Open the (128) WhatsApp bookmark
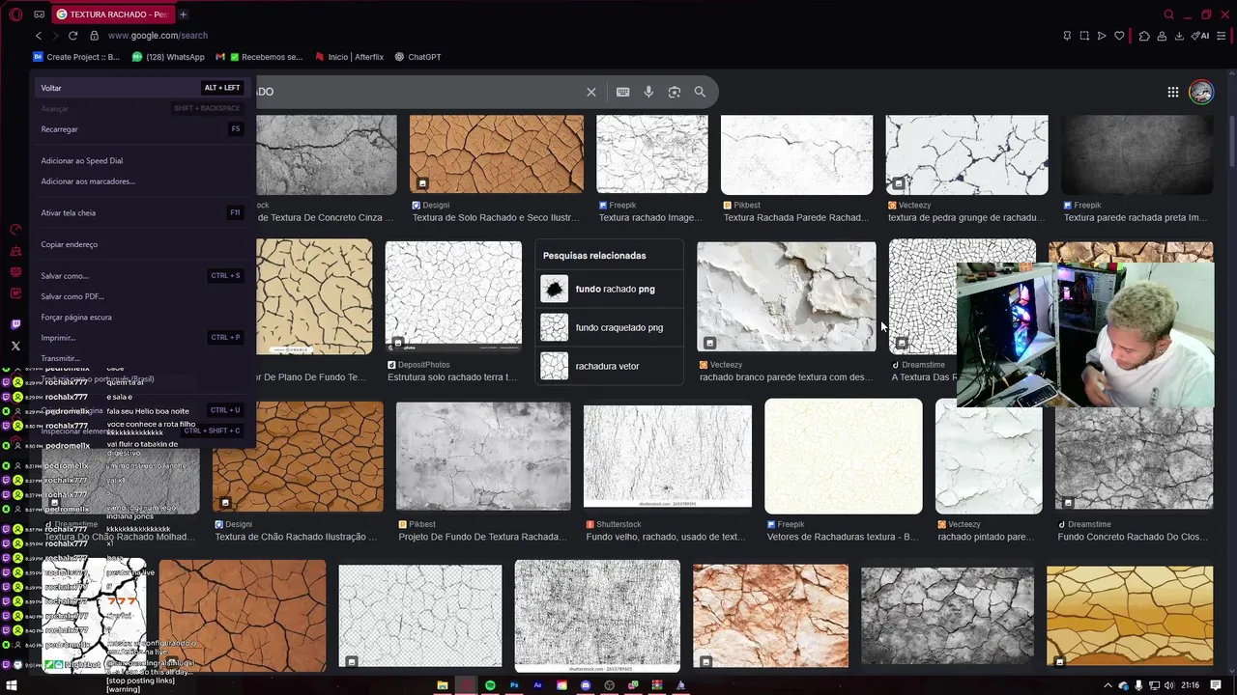The width and height of the screenshot is (1237, 695). click(x=168, y=57)
